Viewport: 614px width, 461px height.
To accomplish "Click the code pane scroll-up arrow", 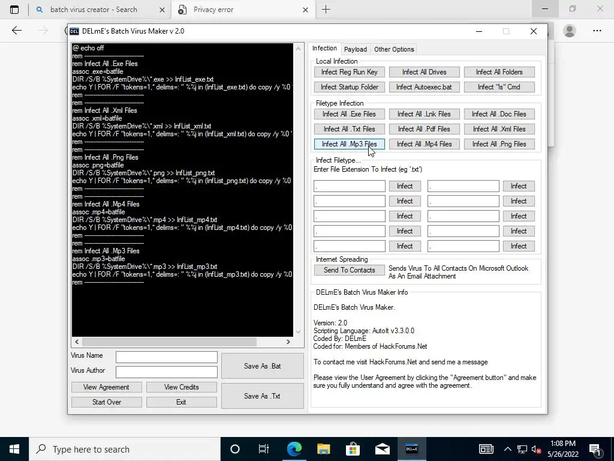I will [x=298, y=49].
